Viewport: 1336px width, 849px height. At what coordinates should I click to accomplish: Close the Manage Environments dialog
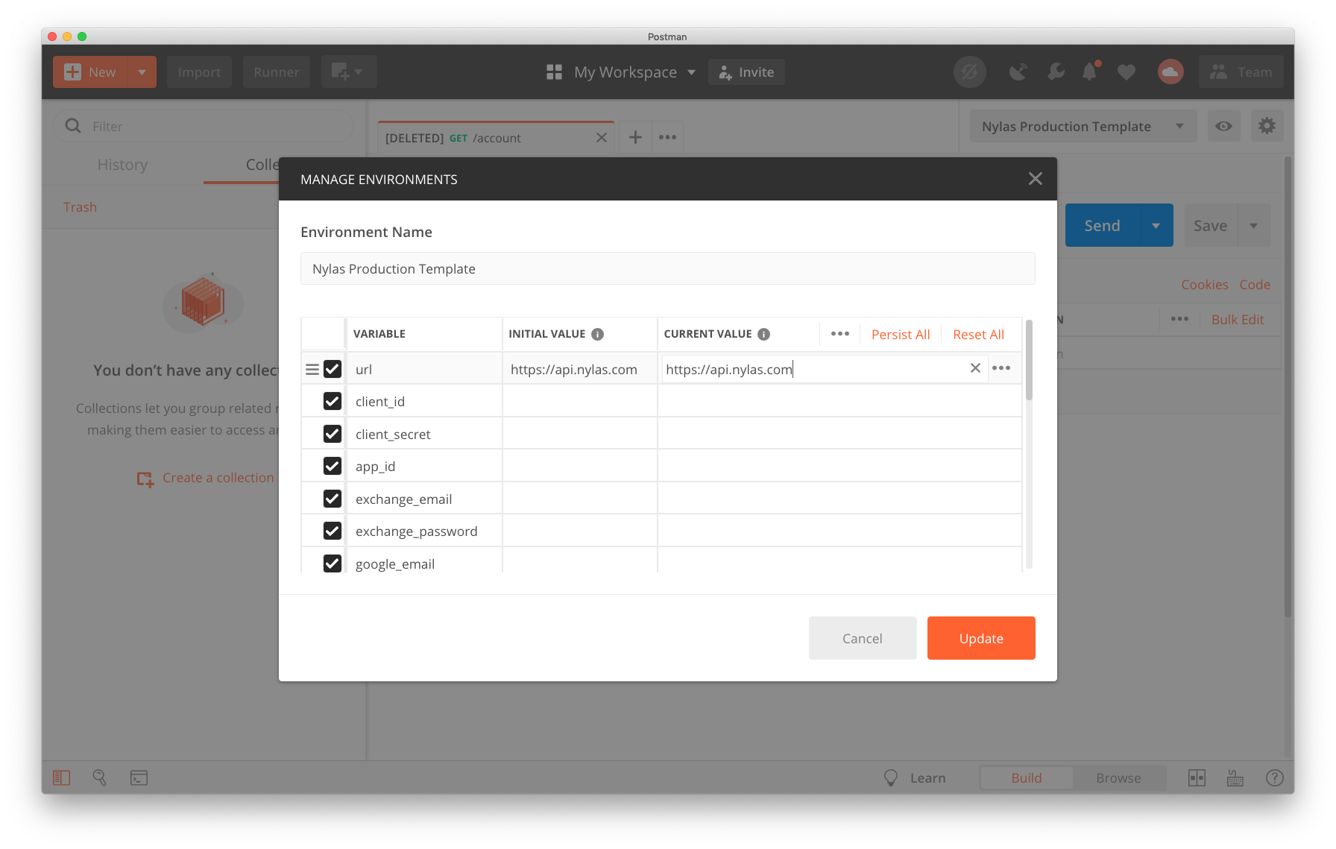pos(1035,179)
